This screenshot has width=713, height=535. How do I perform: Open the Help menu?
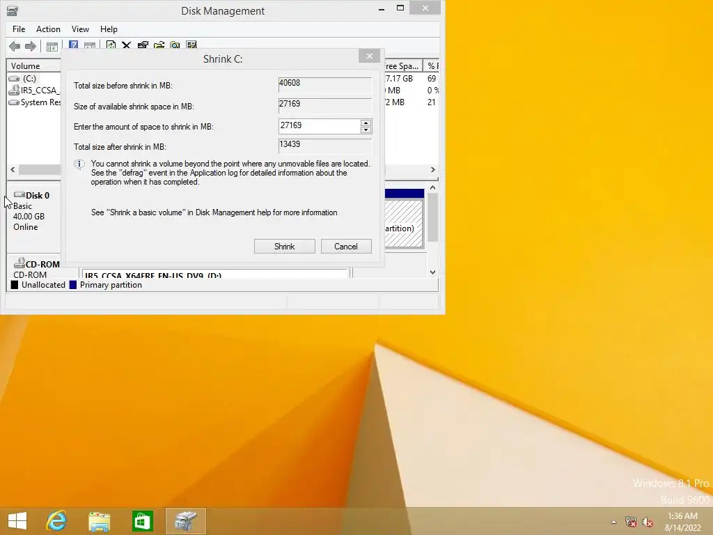tap(109, 29)
